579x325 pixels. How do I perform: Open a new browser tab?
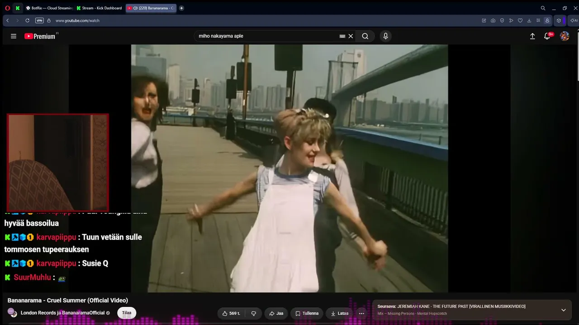[x=181, y=8]
